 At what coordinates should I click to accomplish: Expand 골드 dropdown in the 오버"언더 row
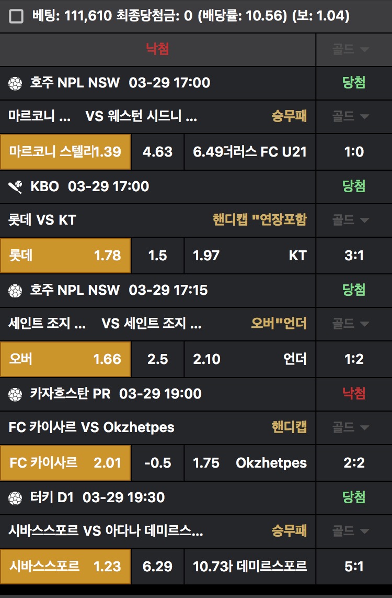click(x=350, y=324)
